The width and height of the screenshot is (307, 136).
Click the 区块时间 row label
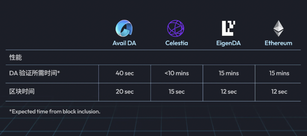[x=22, y=91]
